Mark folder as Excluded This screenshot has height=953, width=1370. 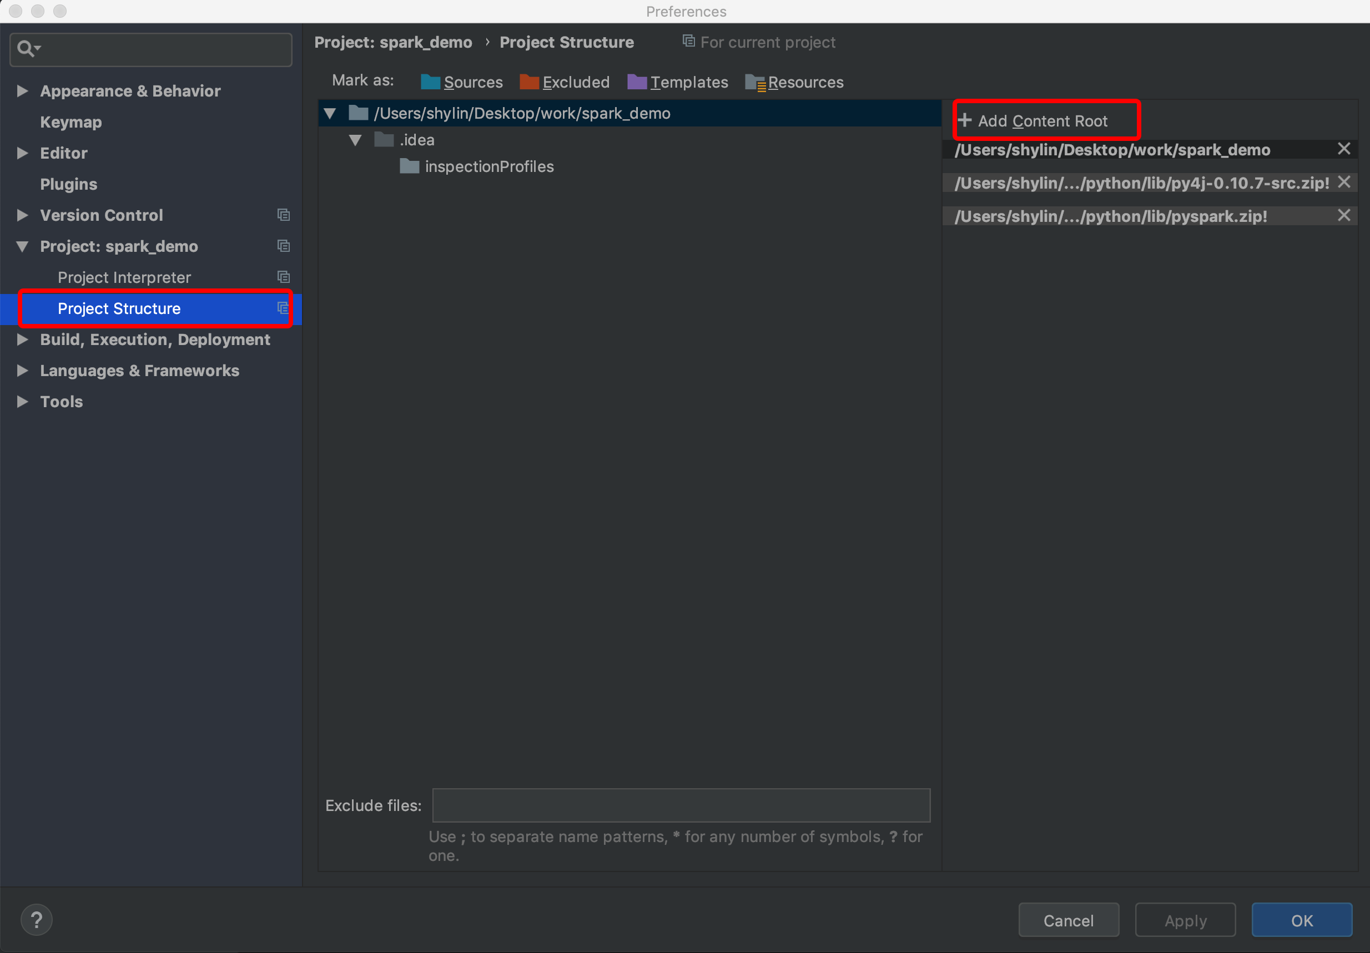pos(565,82)
